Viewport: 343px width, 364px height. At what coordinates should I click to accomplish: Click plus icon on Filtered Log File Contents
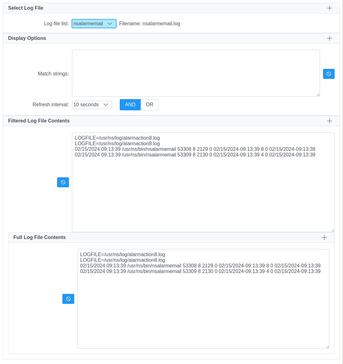point(329,121)
